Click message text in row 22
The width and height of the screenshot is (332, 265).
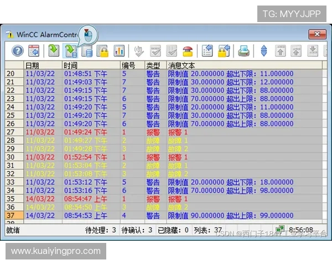[x=231, y=91]
